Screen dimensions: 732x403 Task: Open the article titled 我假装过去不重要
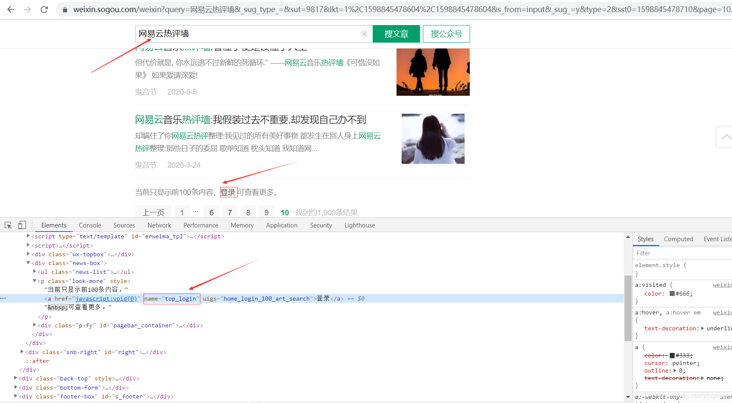(251, 120)
